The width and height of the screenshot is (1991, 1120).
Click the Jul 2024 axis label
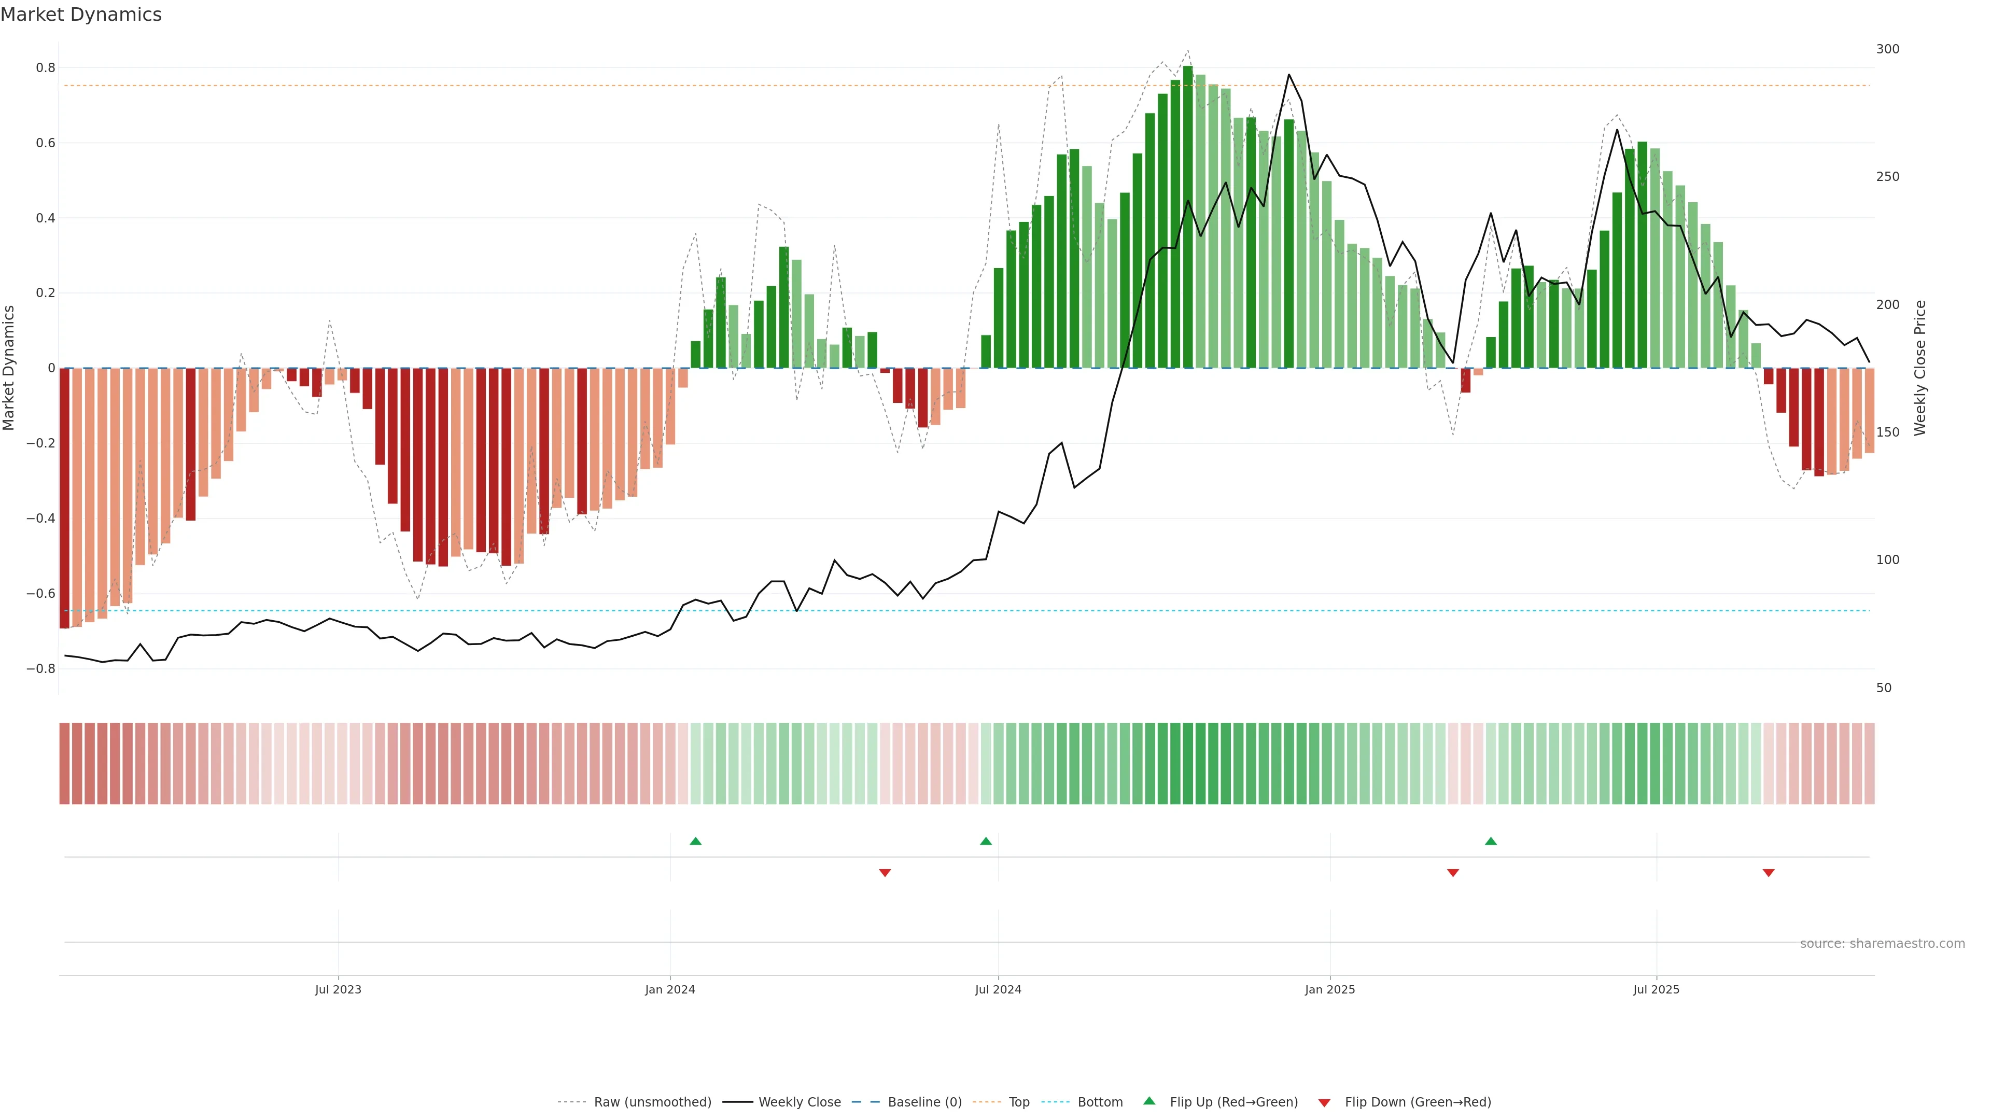click(x=998, y=989)
